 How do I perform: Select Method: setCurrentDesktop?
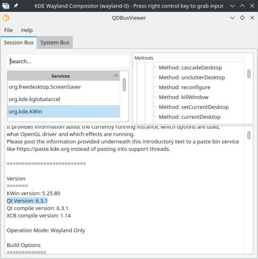[x=193, y=107]
